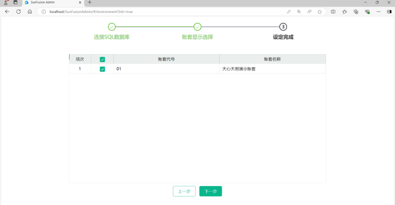This screenshot has width=395, height=205.
Task: Select the cell with code 01
Action: (166, 69)
